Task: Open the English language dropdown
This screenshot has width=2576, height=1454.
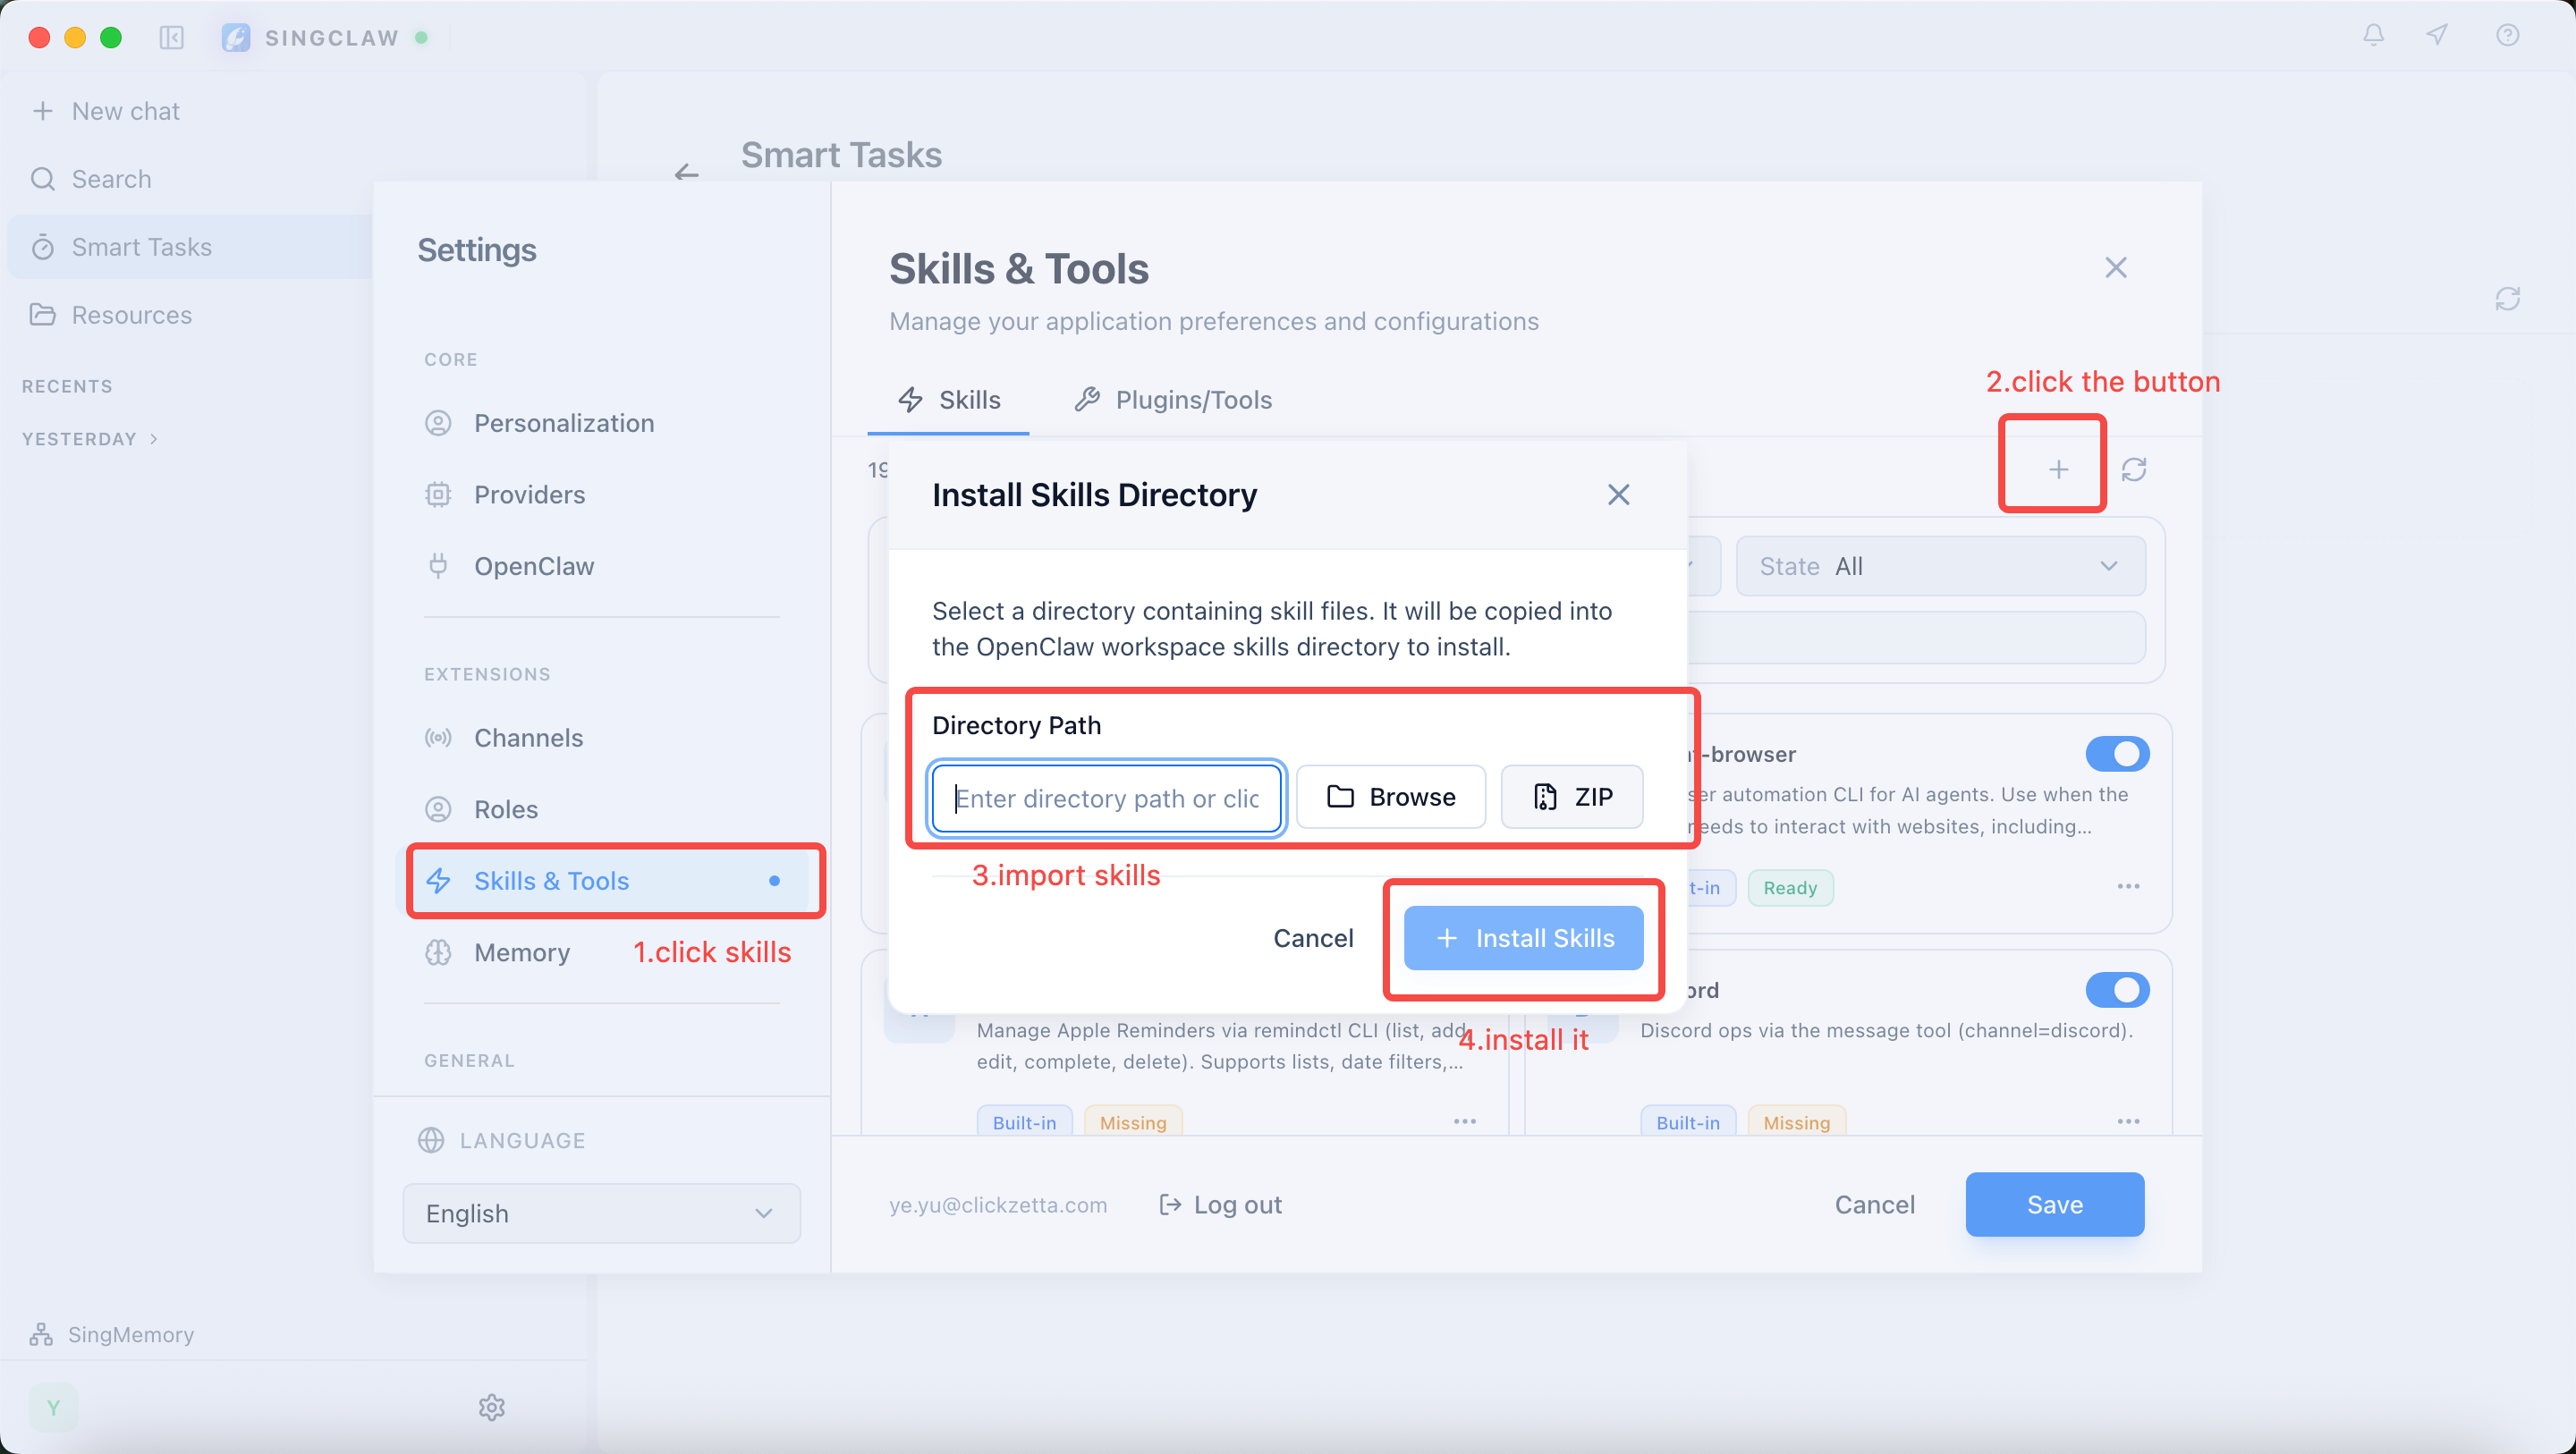Action: 601,1213
